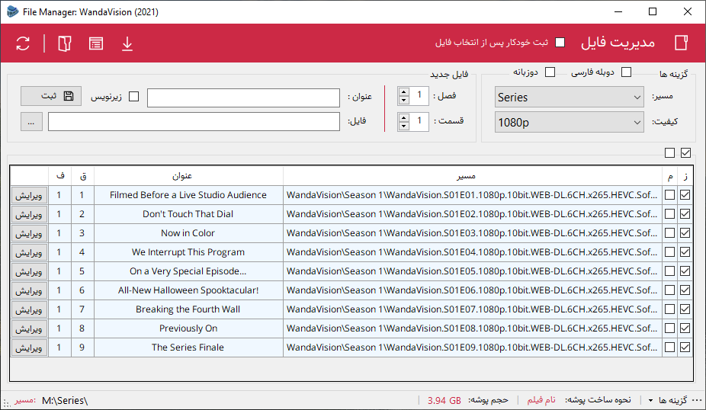
Task: Click the save ثبت button with the disk icon
Action: [51, 96]
